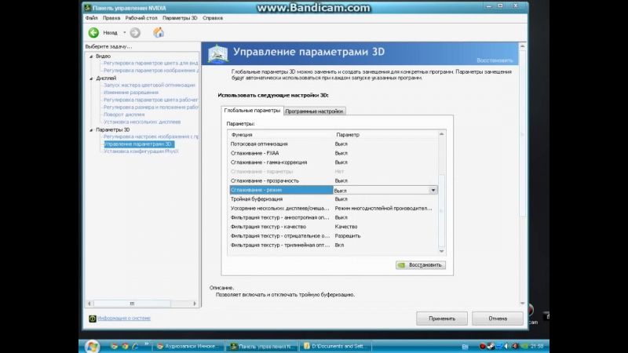Click the volume speaker tray icon
The height and width of the screenshot is (353, 628).
tap(507, 346)
